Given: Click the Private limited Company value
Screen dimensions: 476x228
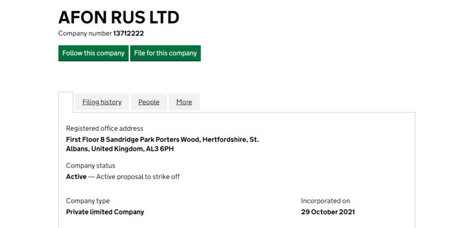Looking at the screenshot, I should tap(105, 212).
